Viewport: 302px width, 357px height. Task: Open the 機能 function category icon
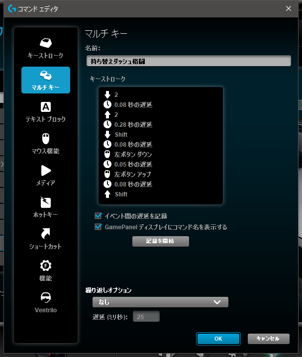45,266
